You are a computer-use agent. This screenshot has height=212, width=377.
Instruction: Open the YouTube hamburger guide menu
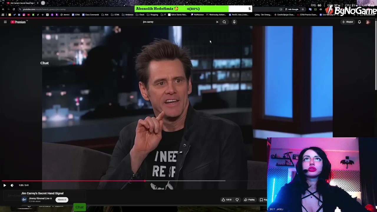pyautogui.click(x=5, y=22)
